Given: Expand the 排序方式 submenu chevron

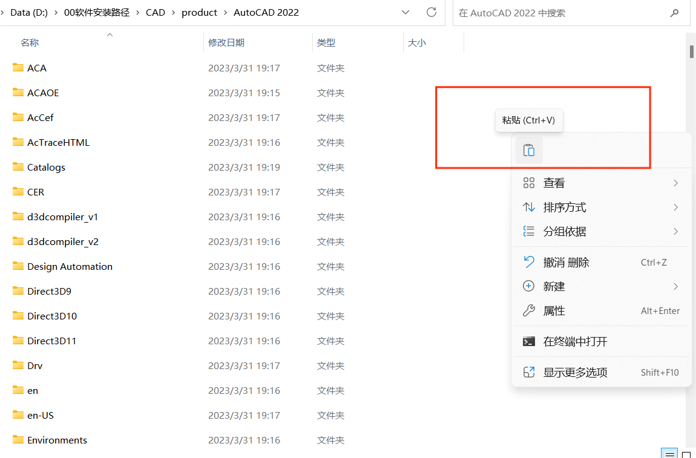Looking at the screenshot, I should 677,207.
